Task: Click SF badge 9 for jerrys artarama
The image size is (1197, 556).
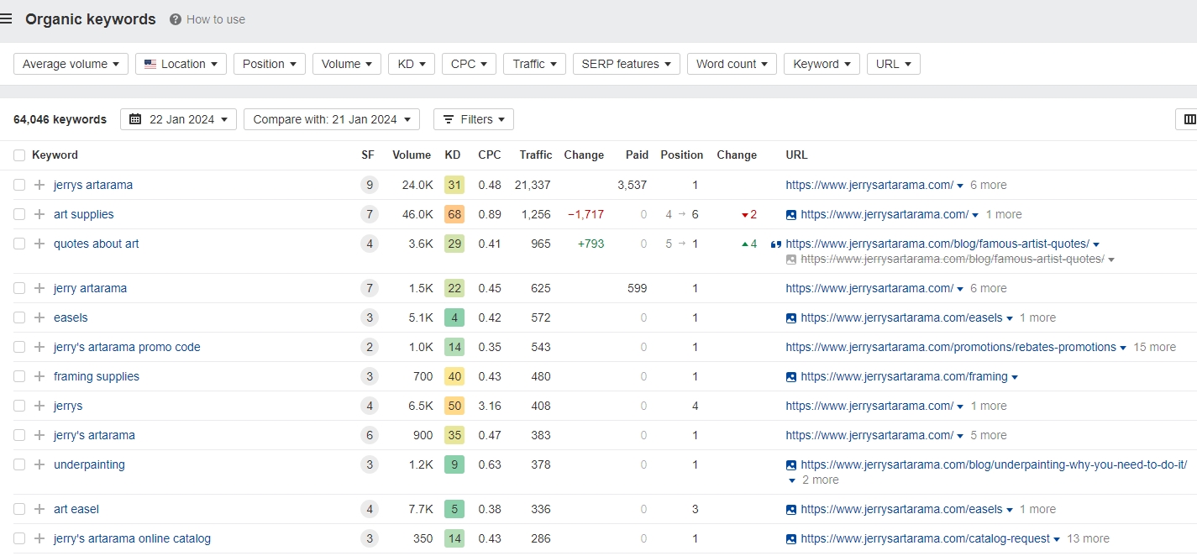Action: (368, 185)
